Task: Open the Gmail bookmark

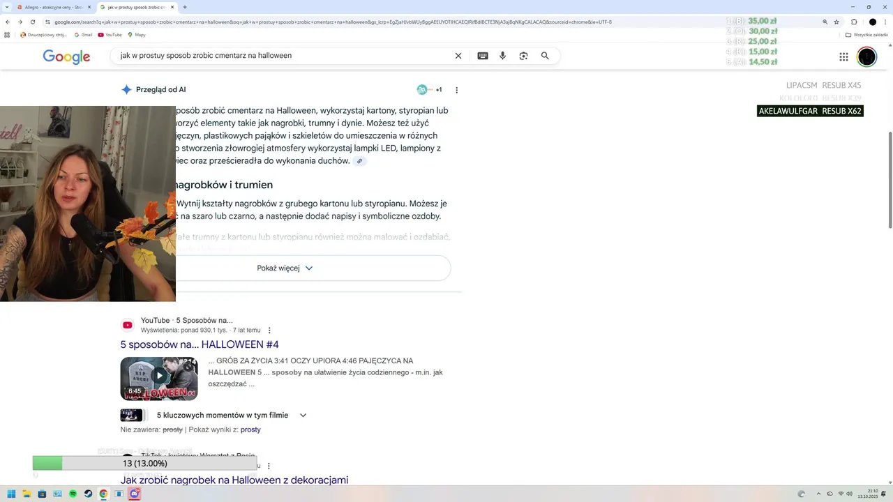Action: [82, 35]
